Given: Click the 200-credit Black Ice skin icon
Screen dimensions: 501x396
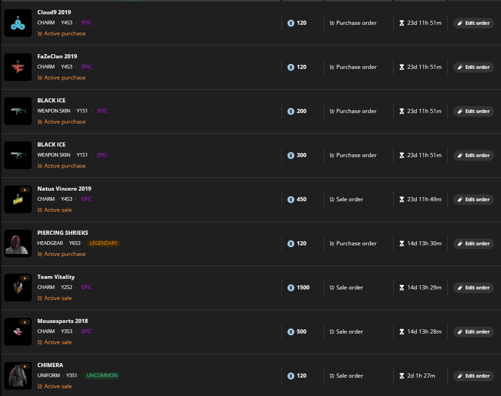Looking at the screenshot, I should [x=18, y=111].
